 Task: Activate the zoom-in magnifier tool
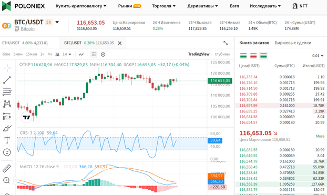click(x=7, y=180)
